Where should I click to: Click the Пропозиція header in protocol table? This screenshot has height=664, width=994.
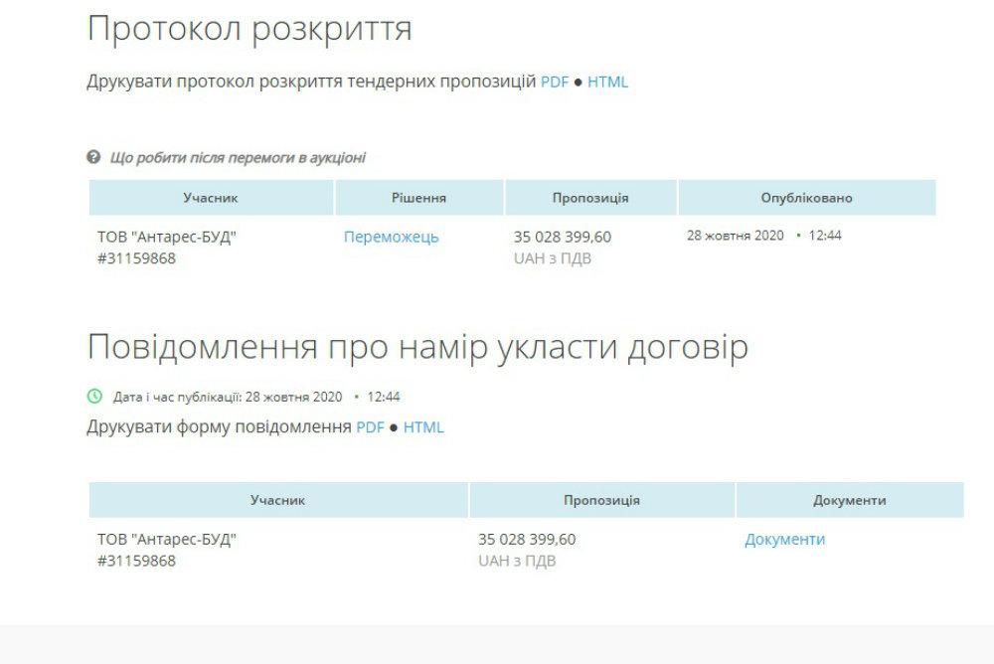point(590,197)
